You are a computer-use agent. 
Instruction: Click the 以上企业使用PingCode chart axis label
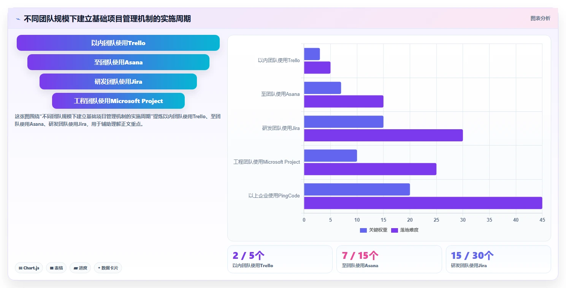point(274,196)
